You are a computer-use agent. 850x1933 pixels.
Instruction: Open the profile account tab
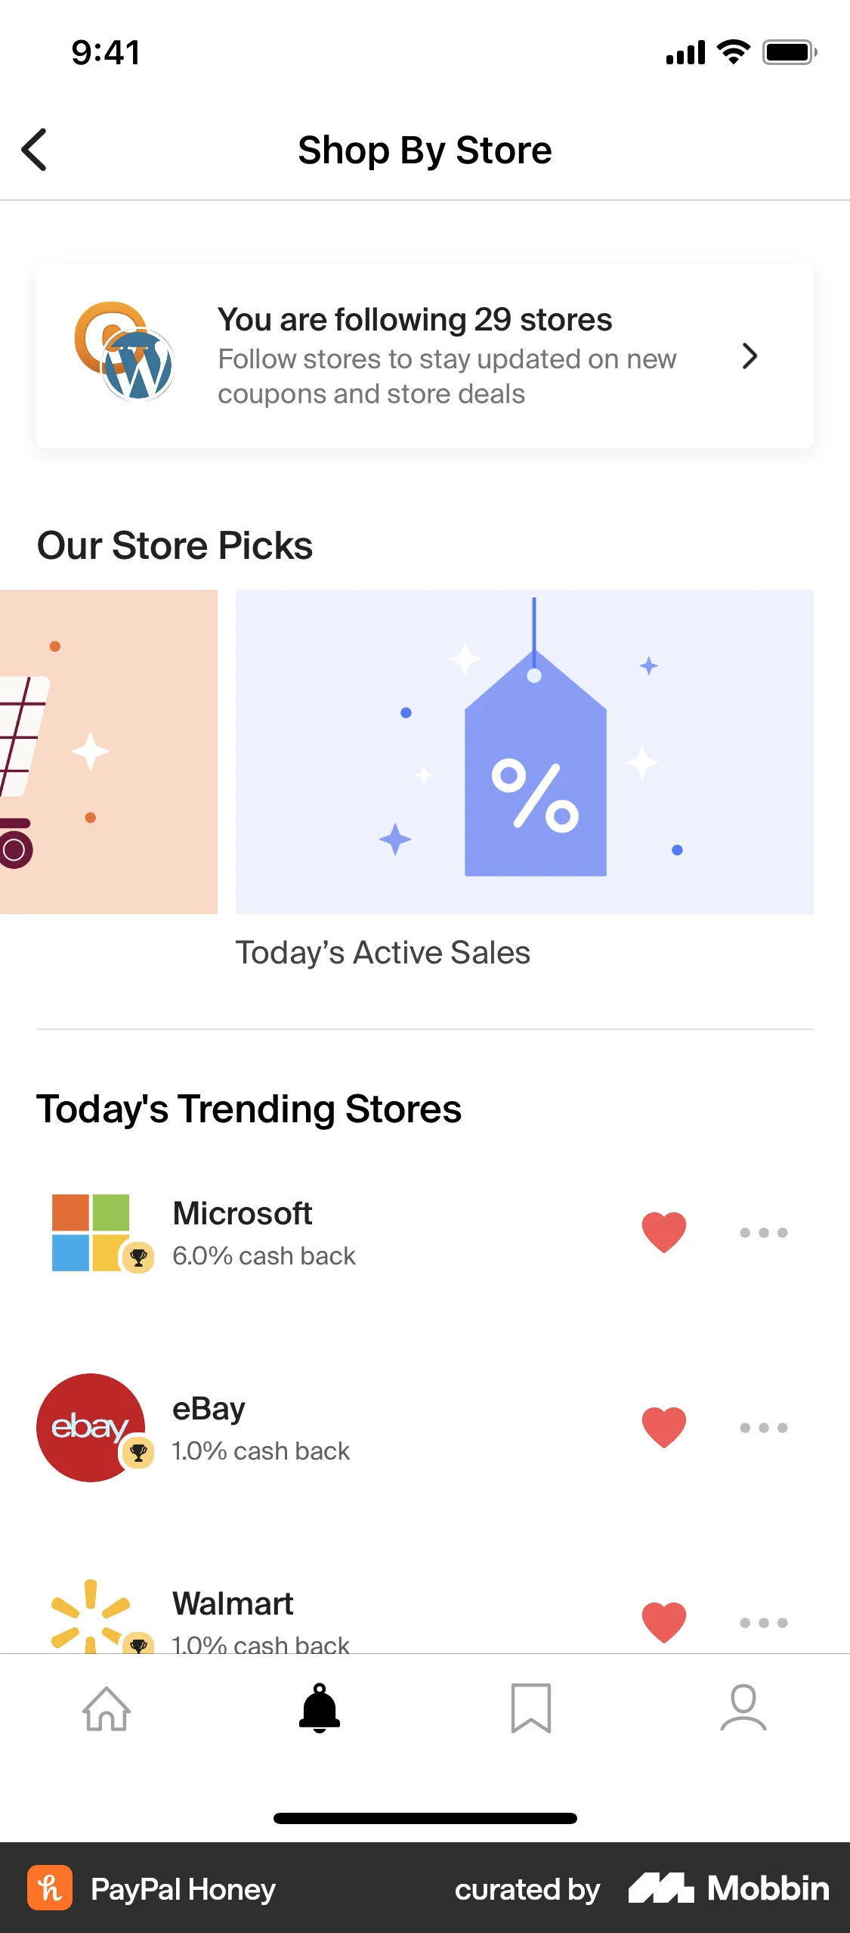coord(743,1708)
